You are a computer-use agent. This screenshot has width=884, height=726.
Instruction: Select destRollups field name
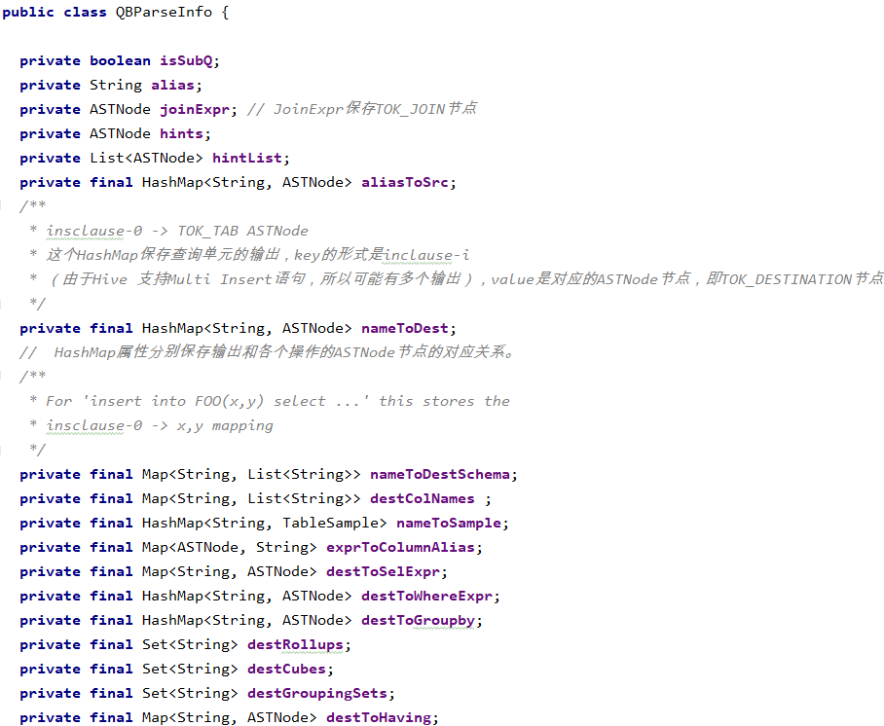pyautogui.click(x=295, y=645)
